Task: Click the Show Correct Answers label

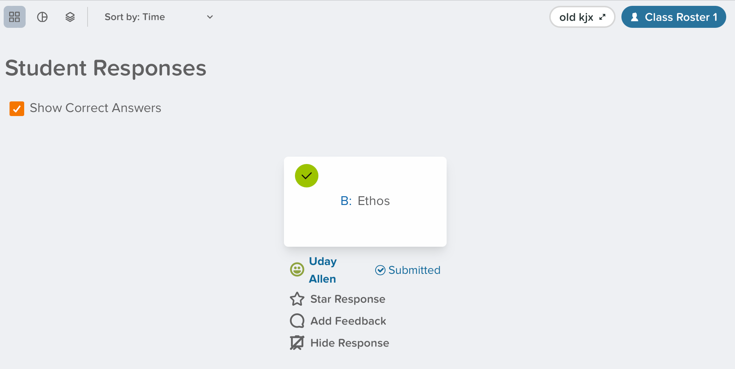Action: click(x=95, y=108)
